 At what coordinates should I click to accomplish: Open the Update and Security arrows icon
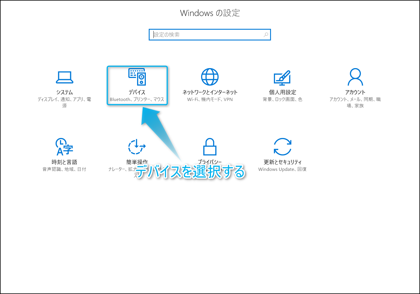[x=282, y=147]
